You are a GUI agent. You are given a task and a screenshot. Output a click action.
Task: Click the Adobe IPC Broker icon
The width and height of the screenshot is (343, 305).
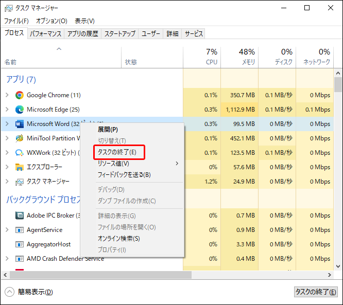[x=20, y=216]
